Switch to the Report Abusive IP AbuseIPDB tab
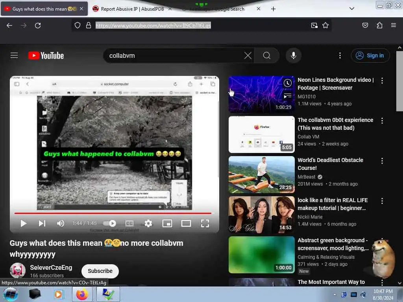The width and height of the screenshot is (403, 302). click(132, 9)
